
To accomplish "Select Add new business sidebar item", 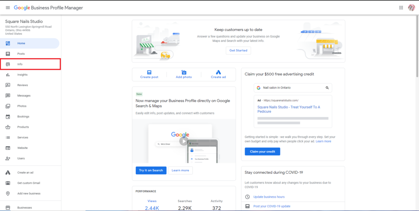I will 29,193.
